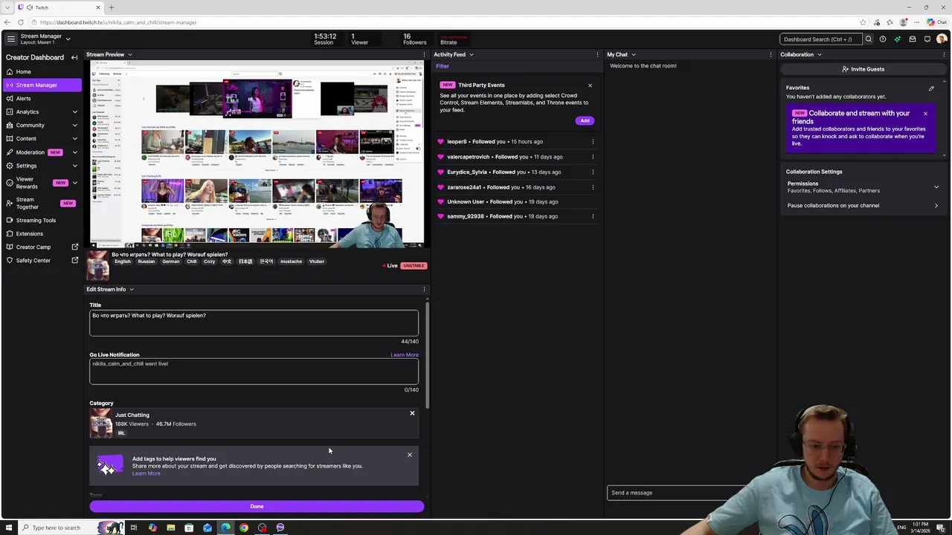Open the whispers chat bubble icon
952x535 pixels.
pyautogui.click(x=927, y=39)
